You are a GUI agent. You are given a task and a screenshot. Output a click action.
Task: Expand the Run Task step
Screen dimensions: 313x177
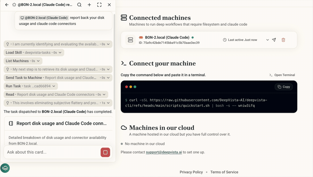coord(31,86)
